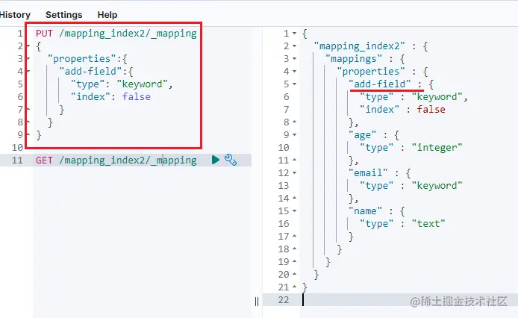Click the false value in response line 7
518x318 pixels.
(x=431, y=110)
